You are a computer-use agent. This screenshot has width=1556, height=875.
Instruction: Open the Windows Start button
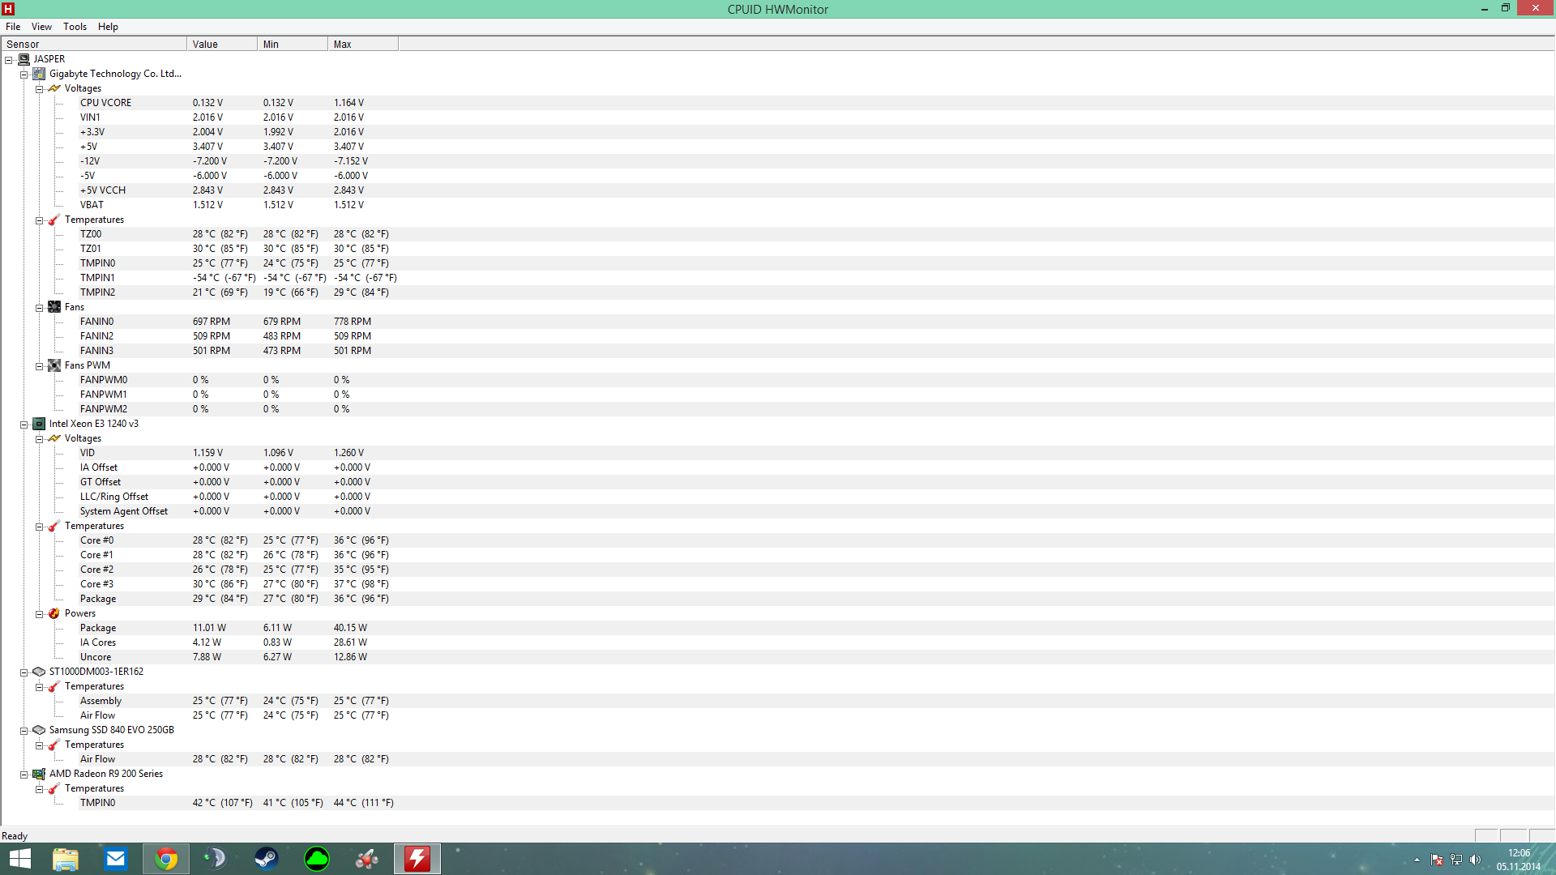tap(20, 859)
